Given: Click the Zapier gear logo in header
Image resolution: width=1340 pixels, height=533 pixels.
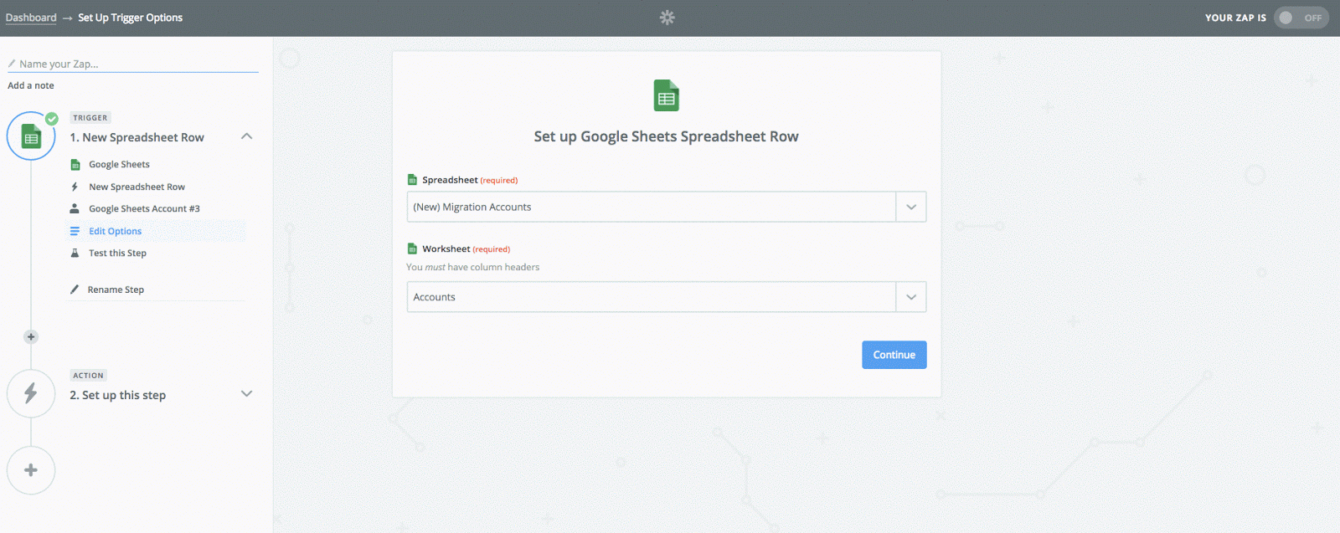Looking at the screenshot, I should click(667, 18).
